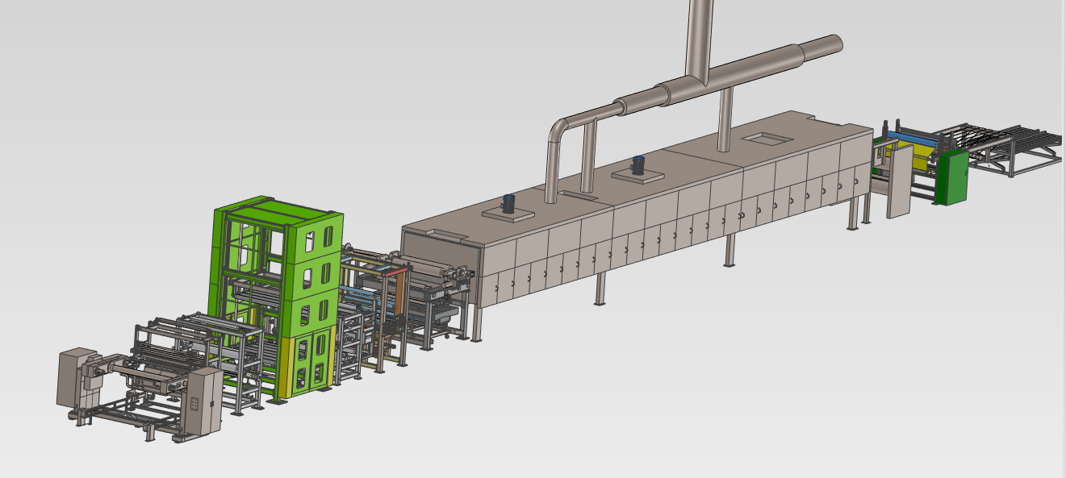Pick the left blue fan motor on oven roof
Viewport: 1066px width, 478px height.
[x=509, y=203]
